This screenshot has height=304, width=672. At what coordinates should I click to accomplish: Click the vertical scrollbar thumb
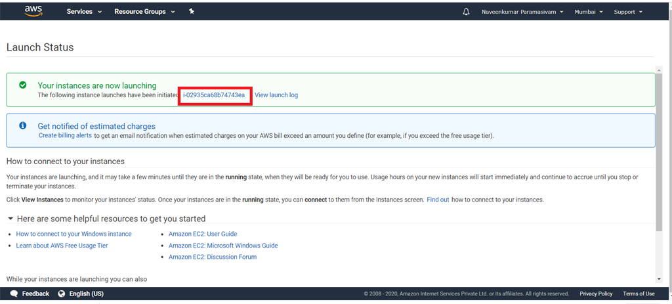click(x=659, y=151)
